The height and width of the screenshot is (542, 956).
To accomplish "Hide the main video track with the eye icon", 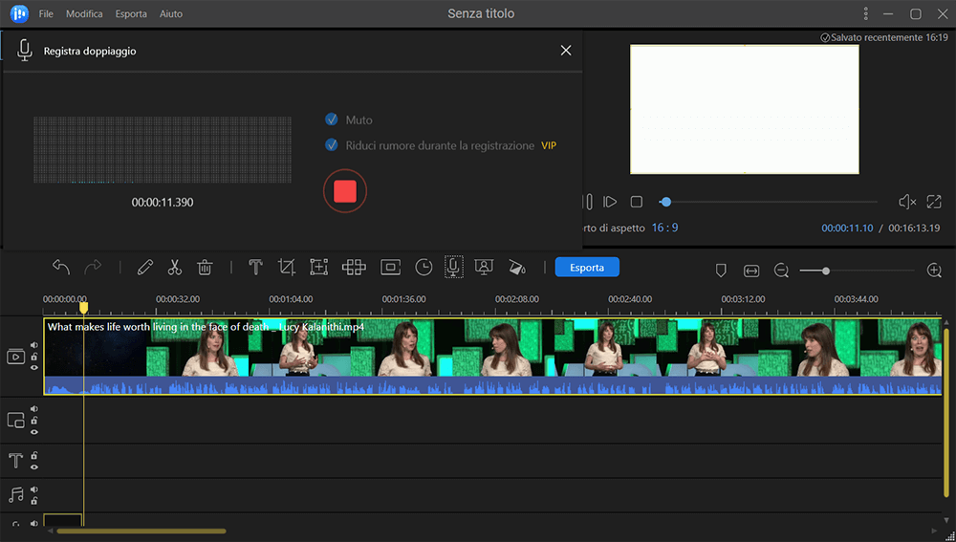I will pyautogui.click(x=34, y=367).
